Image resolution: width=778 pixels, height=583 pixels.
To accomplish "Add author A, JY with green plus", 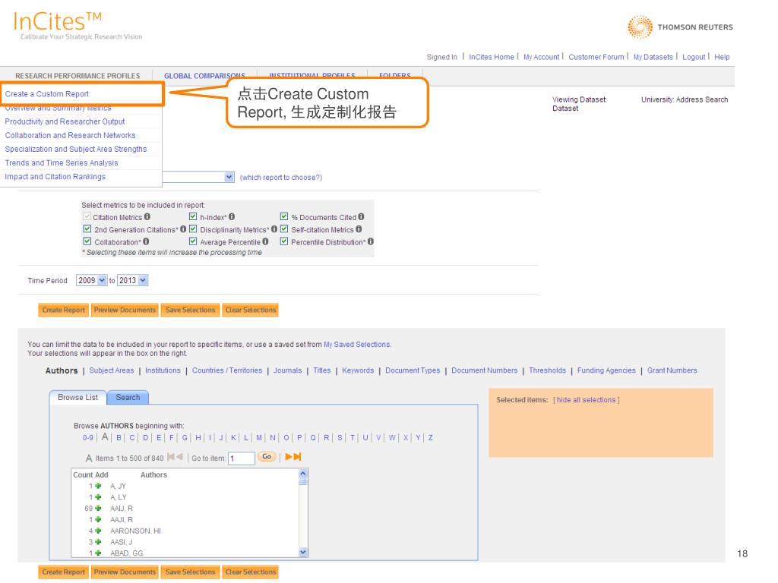I will click(x=98, y=486).
